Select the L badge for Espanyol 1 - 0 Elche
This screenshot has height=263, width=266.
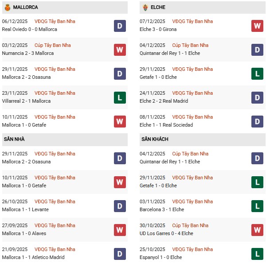click(x=258, y=254)
